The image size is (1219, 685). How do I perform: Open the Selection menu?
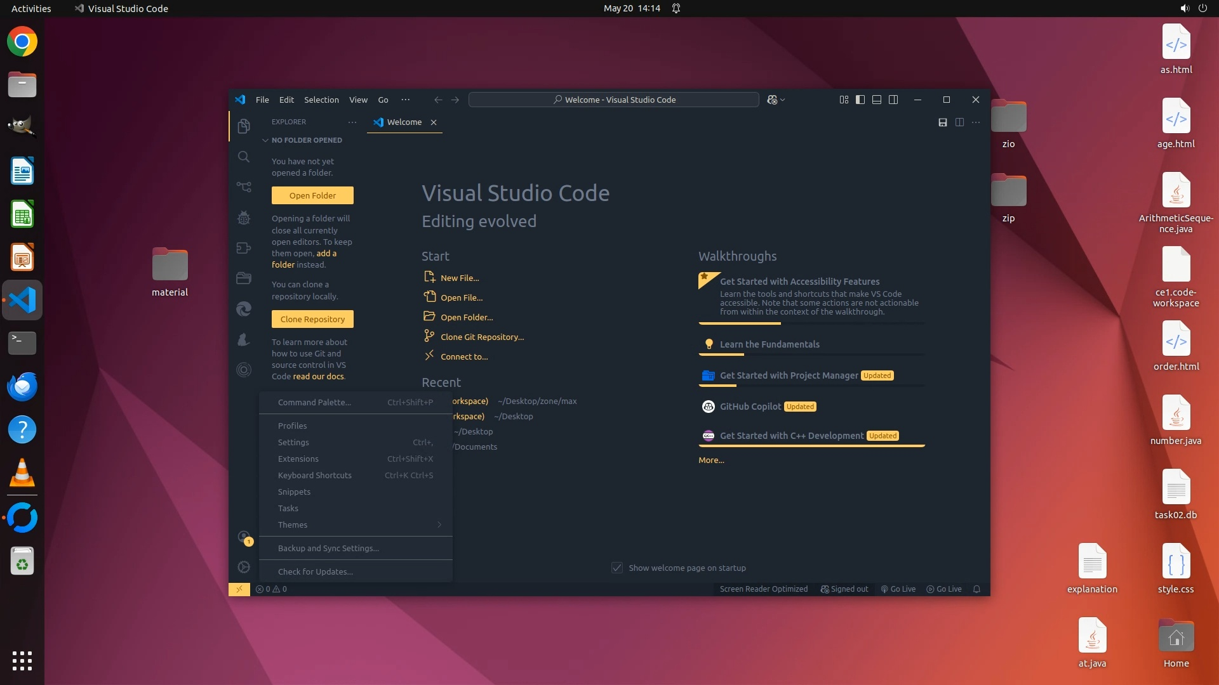[x=321, y=100]
